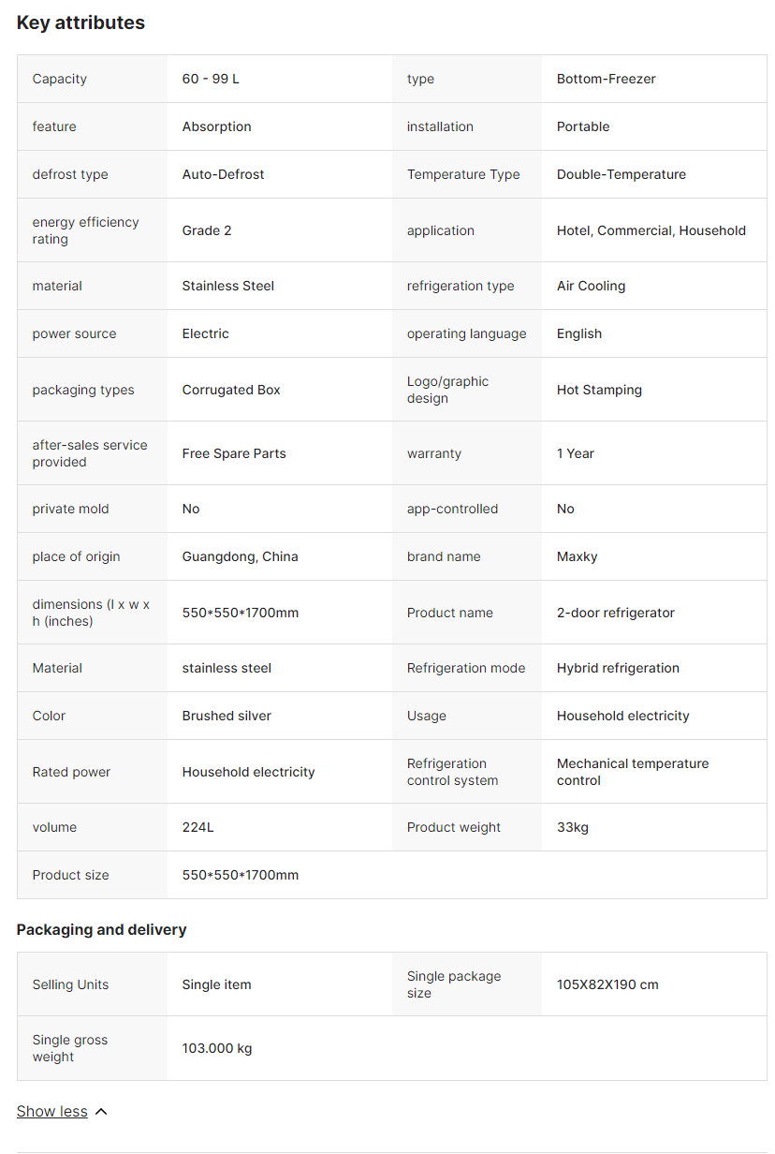775x1154 pixels.
Task: Click the "Double-Temperature" value cell
Action: pos(621,174)
